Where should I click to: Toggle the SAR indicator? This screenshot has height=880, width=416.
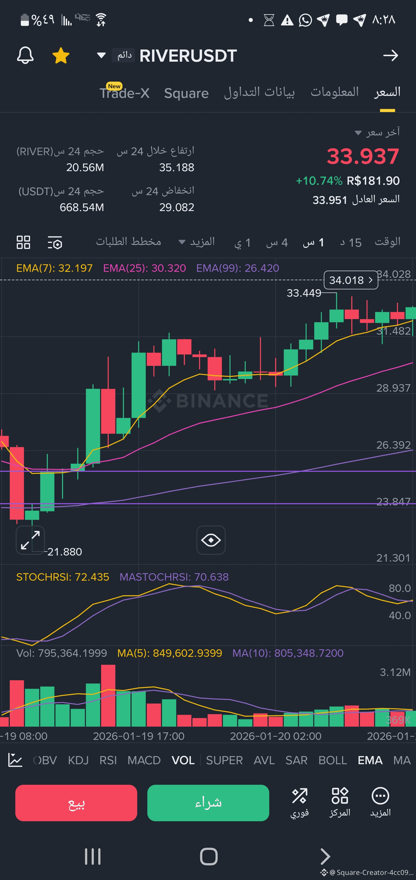(x=296, y=760)
